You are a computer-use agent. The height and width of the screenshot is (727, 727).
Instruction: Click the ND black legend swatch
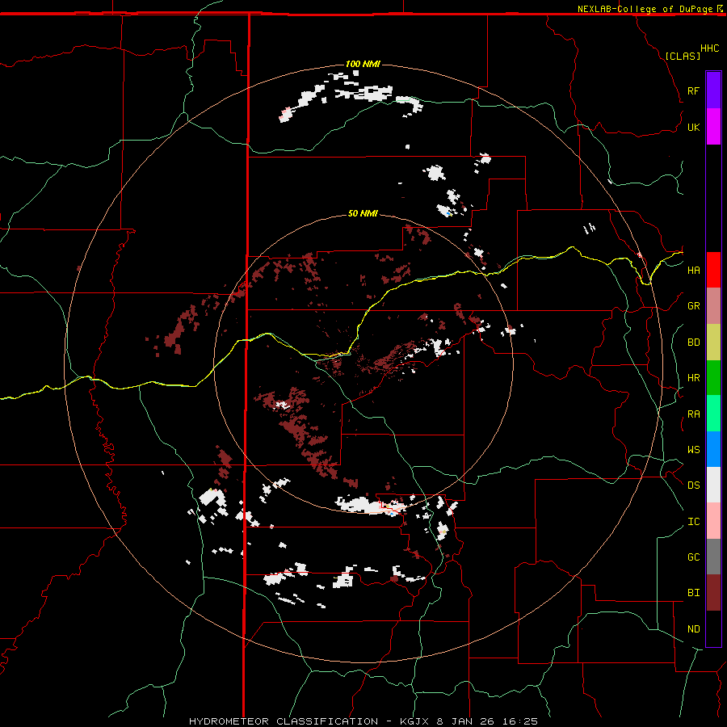click(x=713, y=628)
